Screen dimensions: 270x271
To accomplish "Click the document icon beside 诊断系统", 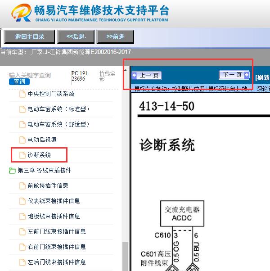I will [x=22, y=155].
